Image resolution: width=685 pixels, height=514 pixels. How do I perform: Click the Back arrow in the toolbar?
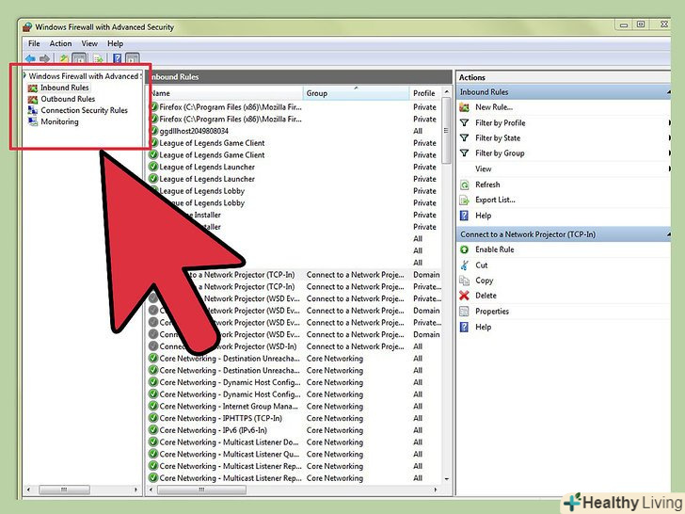pos(32,58)
